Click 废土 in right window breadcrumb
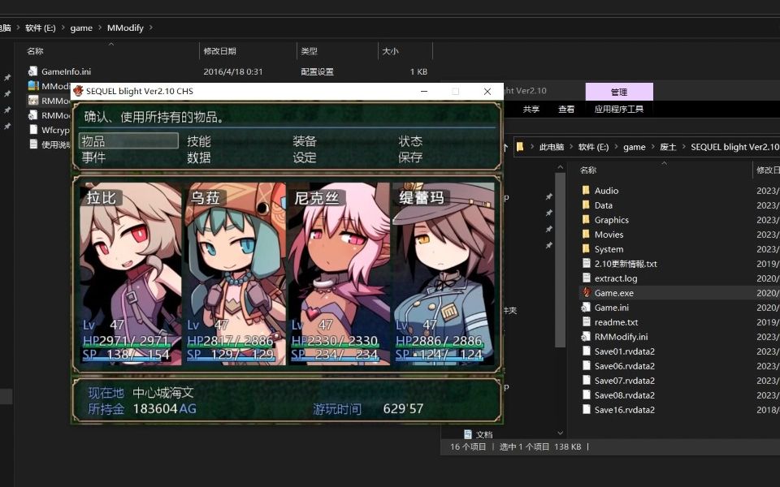Screen dimensions: 780x487 668,147
